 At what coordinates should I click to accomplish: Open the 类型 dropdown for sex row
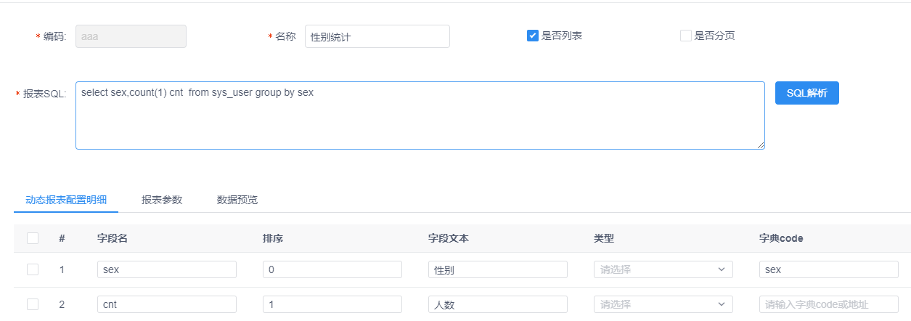663,269
